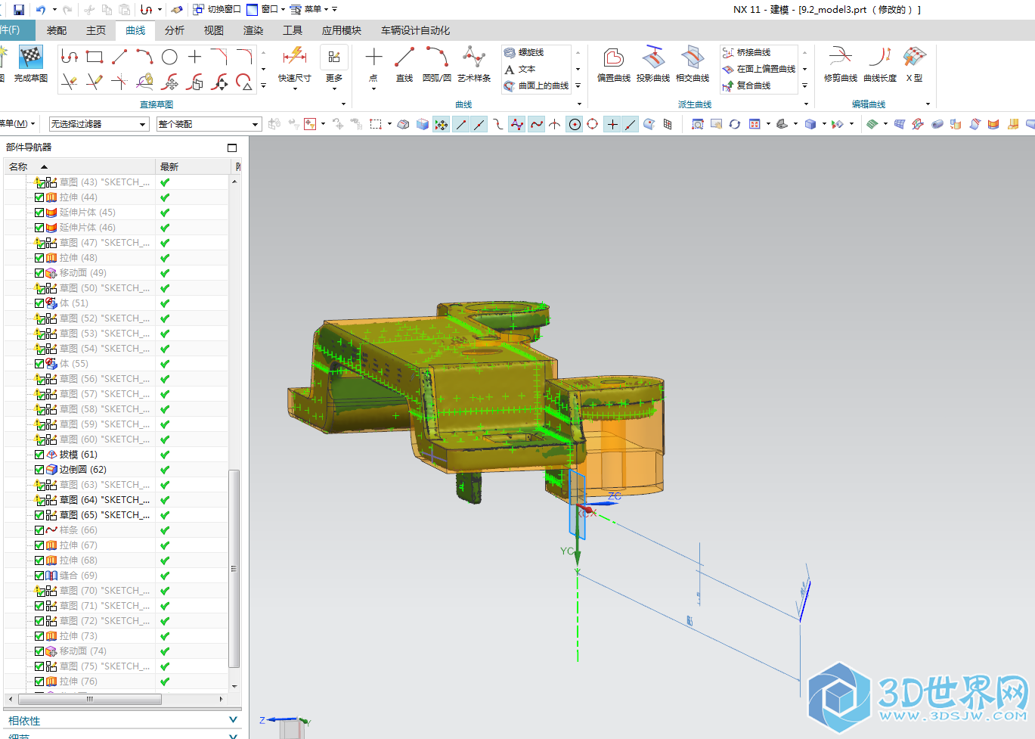Select the Profile curve sketch tool
The width and height of the screenshot is (1035, 739).
(70, 57)
